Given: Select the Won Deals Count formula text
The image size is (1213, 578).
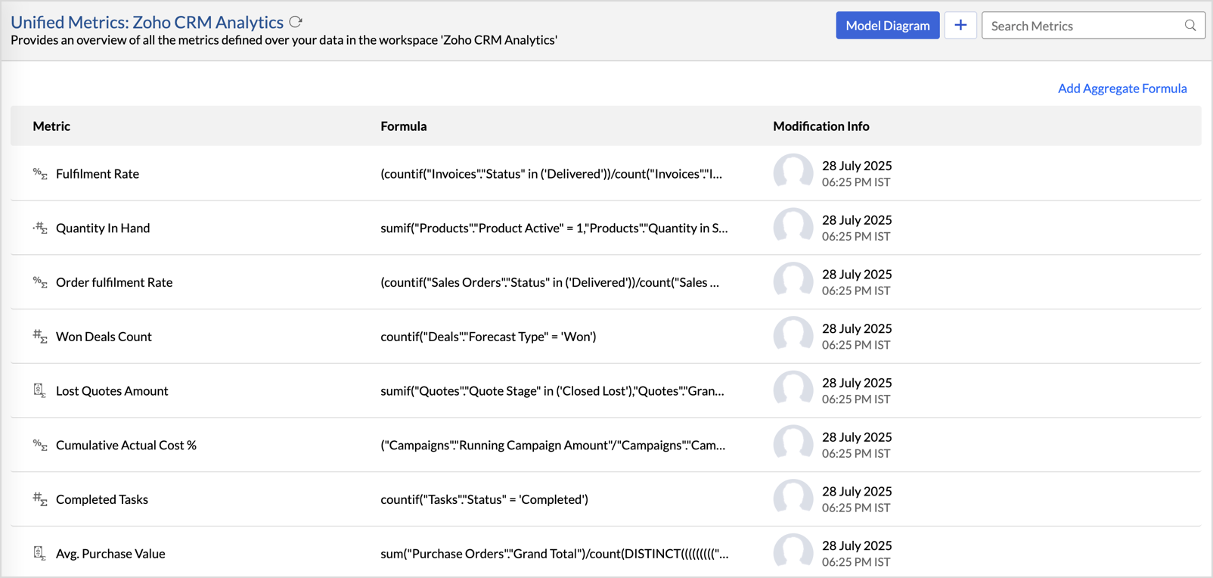Looking at the screenshot, I should pyautogui.click(x=488, y=337).
